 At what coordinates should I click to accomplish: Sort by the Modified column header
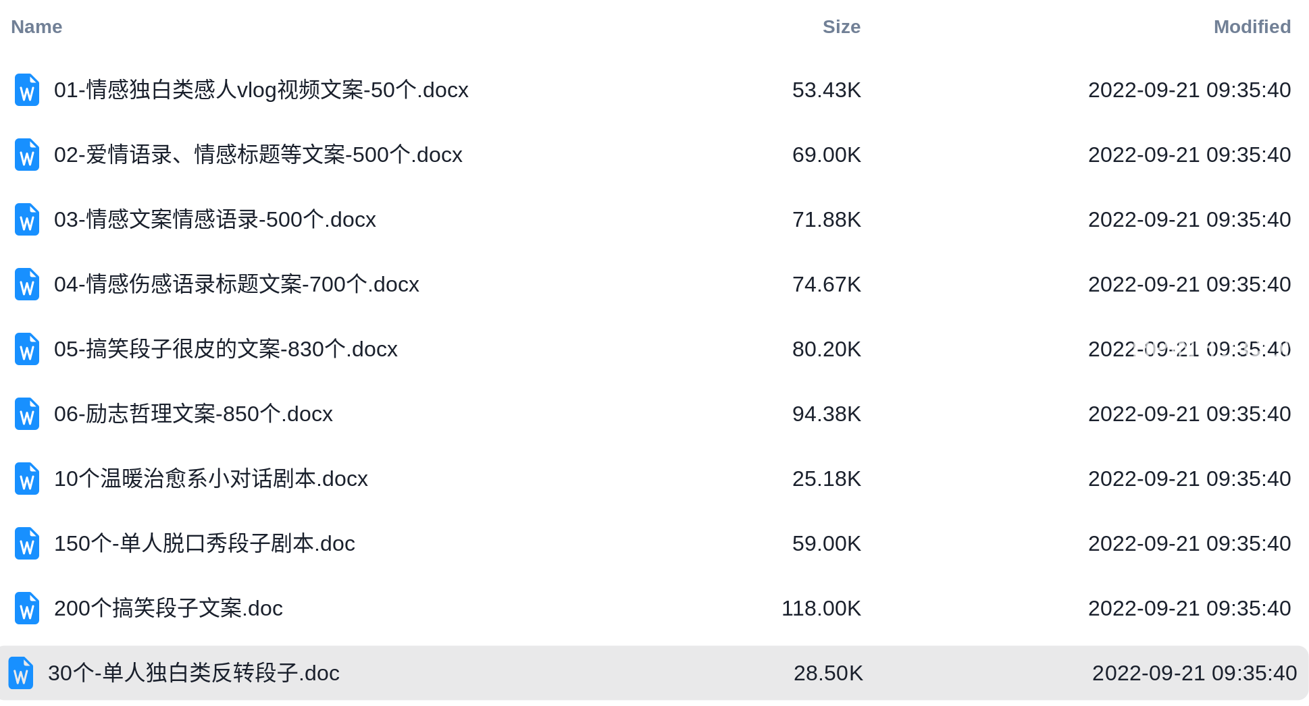tap(1252, 27)
